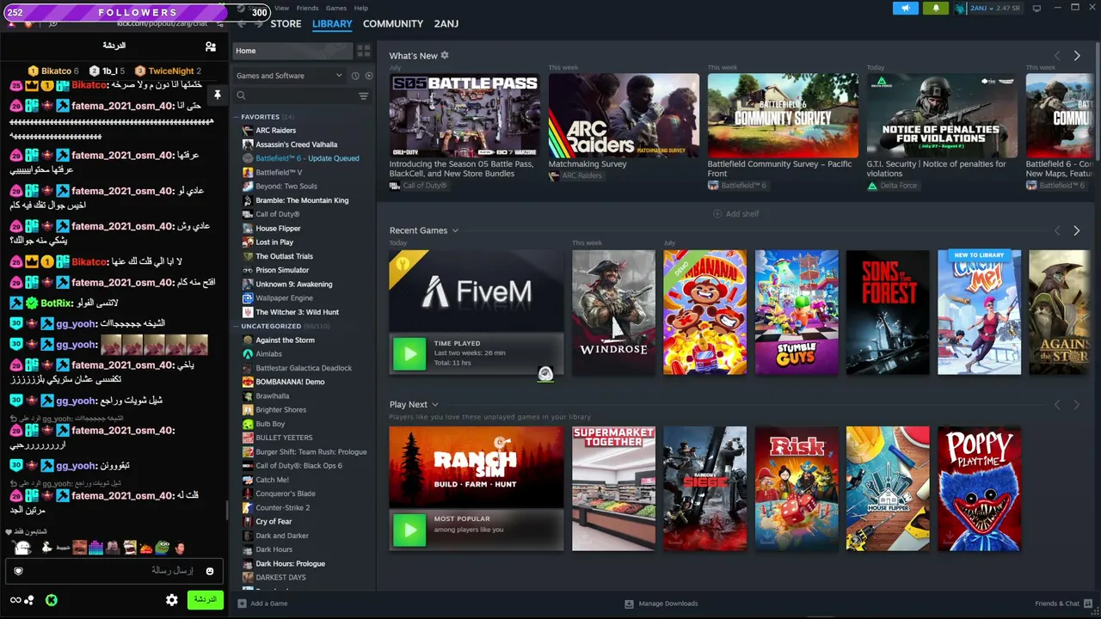
Task: Select The Witcher 3: Wild Hunt
Action: tap(297, 312)
